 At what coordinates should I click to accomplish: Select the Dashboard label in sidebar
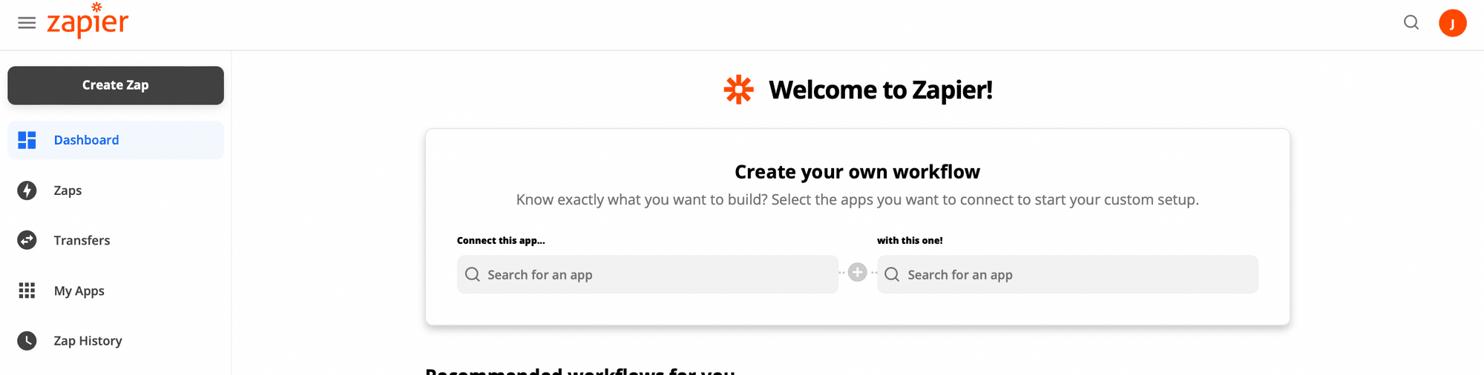coord(86,140)
